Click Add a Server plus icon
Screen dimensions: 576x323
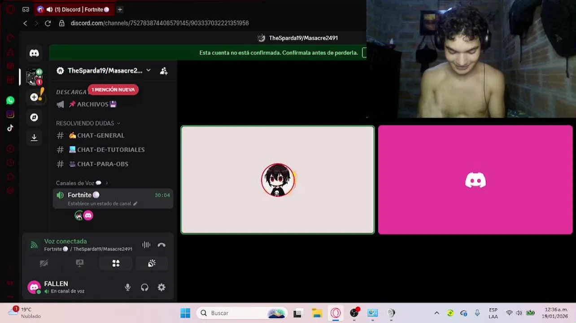pos(34,97)
